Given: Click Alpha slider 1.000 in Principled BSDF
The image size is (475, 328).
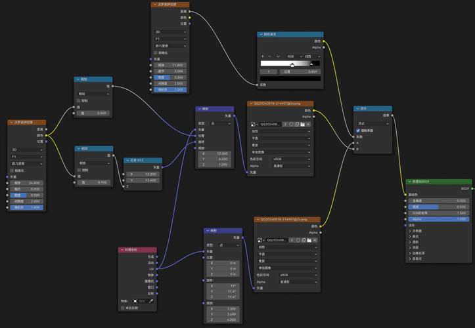Looking at the screenshot, I should point(438,219).
